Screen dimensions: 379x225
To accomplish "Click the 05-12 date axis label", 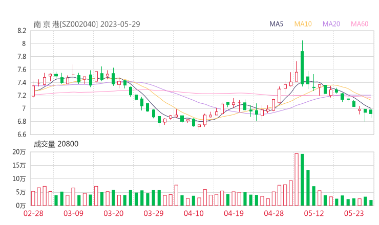I will point(314,213).
